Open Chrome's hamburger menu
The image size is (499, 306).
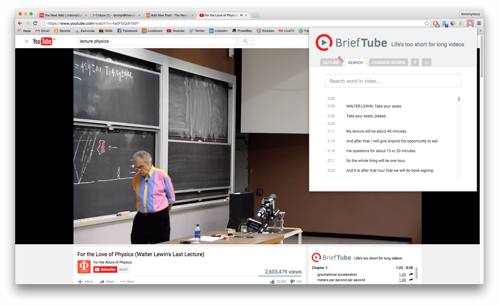pyautogui.click(x=479, y=23)
